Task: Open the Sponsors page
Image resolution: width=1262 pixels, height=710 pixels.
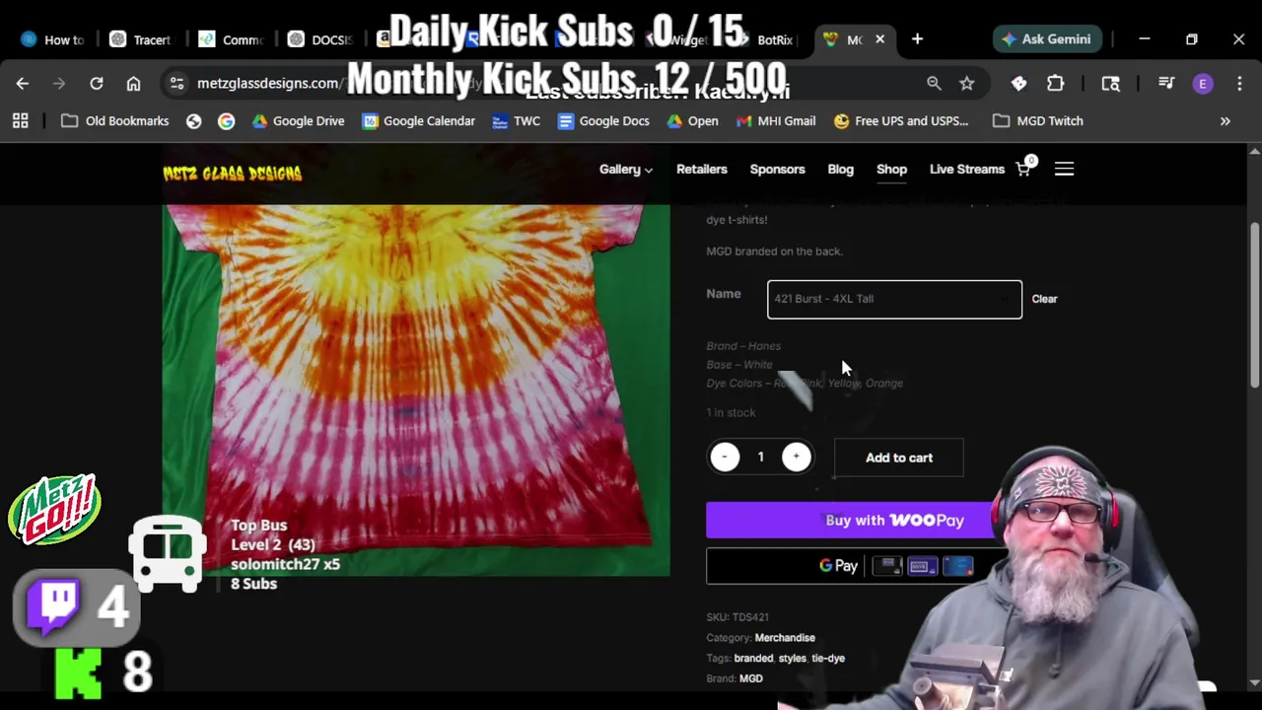Action: point(777,170)
